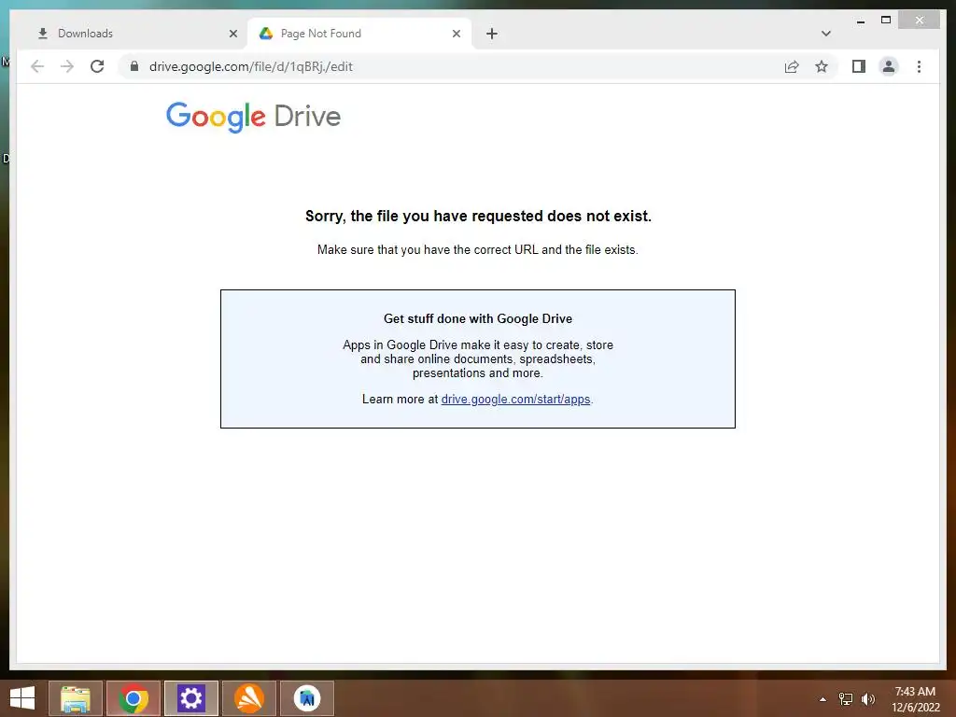
Task: View site info via the lock icon
Action: pos(134,66)
